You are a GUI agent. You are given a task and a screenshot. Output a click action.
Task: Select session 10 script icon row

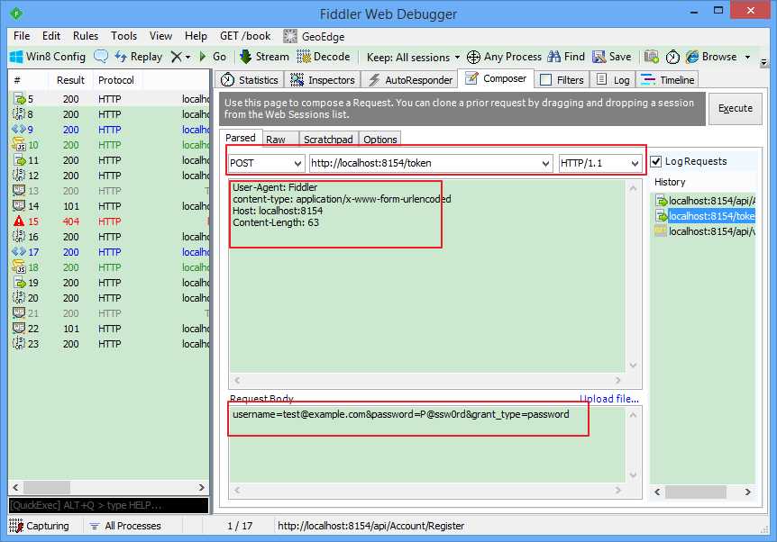pyautogui.click(x=109, y=145)
